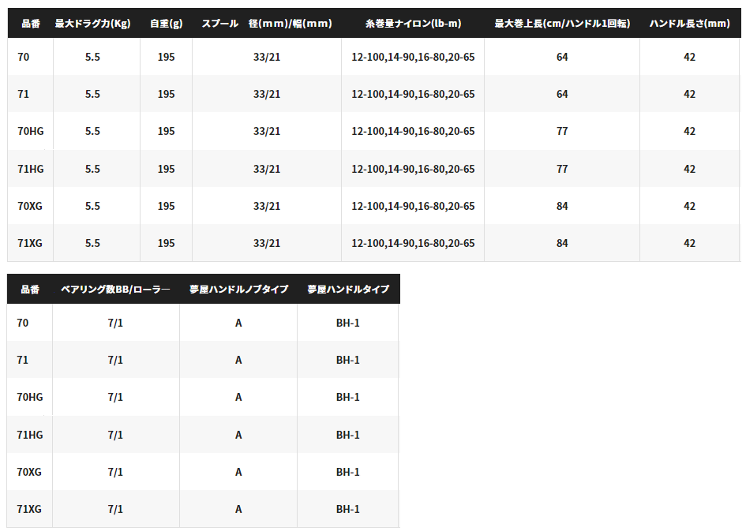The height and width of the screenshot is (531, 746).
Task: Click the 42 handle length for model 70
Action: point(689,57)
